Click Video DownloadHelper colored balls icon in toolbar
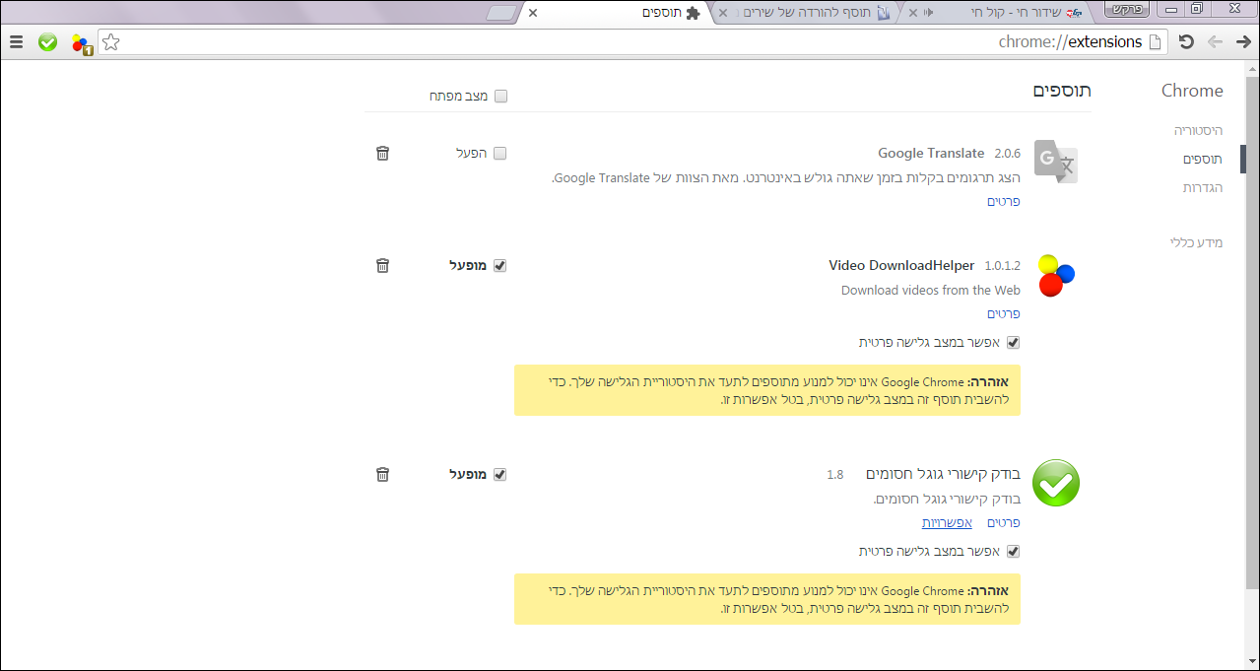This screenshot has width=1260, height=671. pos(81,43)
